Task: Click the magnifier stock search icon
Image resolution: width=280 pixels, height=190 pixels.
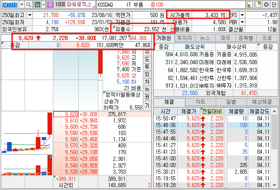Action: 29,5
